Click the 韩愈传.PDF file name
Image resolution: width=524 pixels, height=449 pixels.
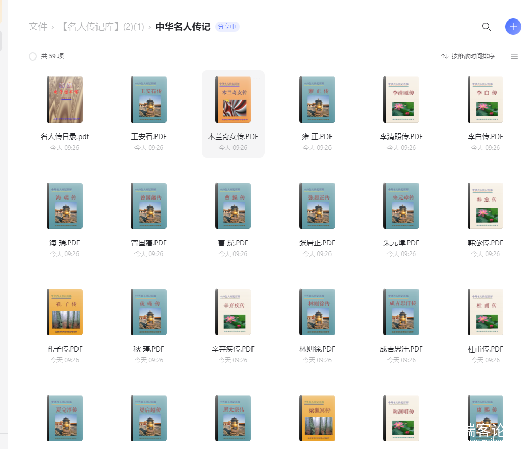click(x=485, y=243)
